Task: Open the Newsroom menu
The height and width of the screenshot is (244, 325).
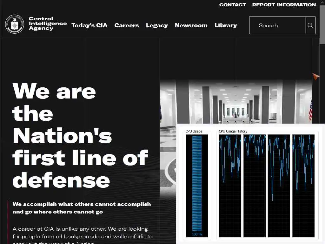Action: tap(191, 25)
